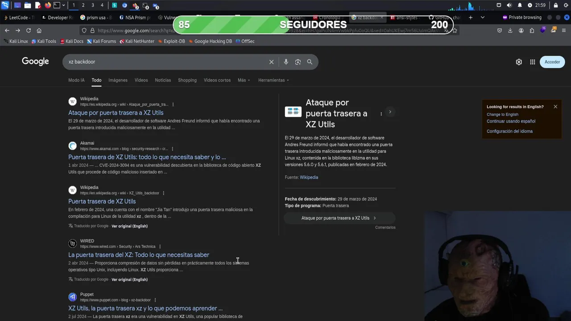Open the Firefox account icon
Screen dimensions: 571x321
[521, 30]
